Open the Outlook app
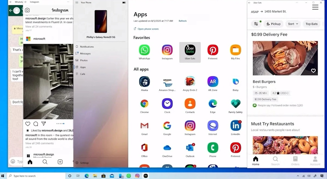327x179 pixels. point(190,148)
